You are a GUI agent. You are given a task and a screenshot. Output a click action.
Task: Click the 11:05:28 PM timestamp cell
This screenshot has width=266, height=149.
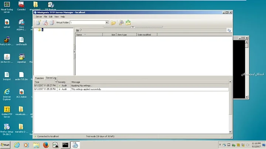(x=45, y=89)
